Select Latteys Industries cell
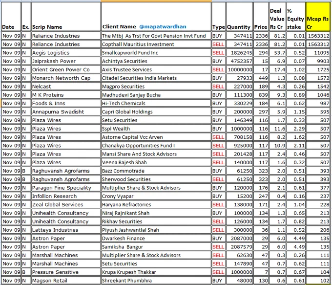 tap(66, 230)
